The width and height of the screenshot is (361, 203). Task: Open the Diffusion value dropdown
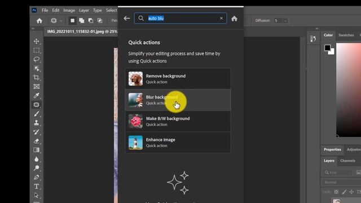[x=285, y=21]
